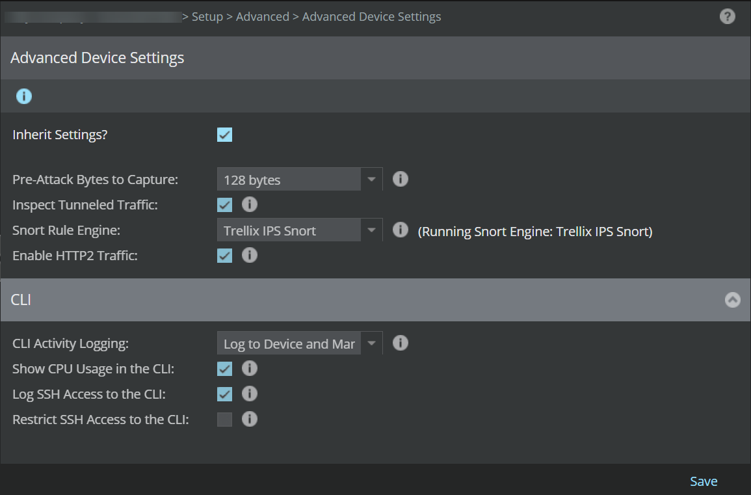Show info for Enable HTTP2 Traffic
Viewport: 751px width, 495px height.
250,256
